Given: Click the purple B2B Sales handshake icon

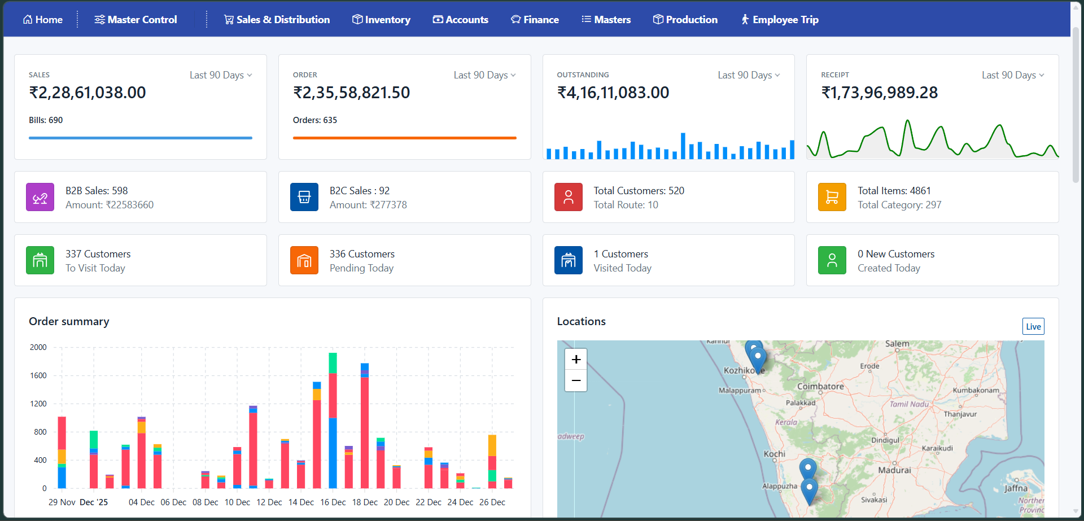Looking at the screenshot, I should (x=40, y=197).
